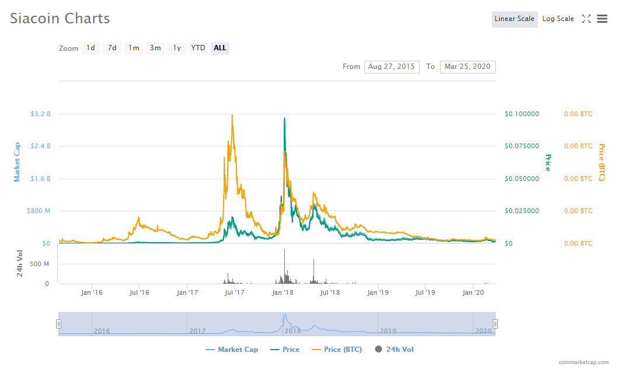The width and height of the screenshot is (620, 370).
Task: Select the ALL zoom range
Action: [x=220, y=48]
